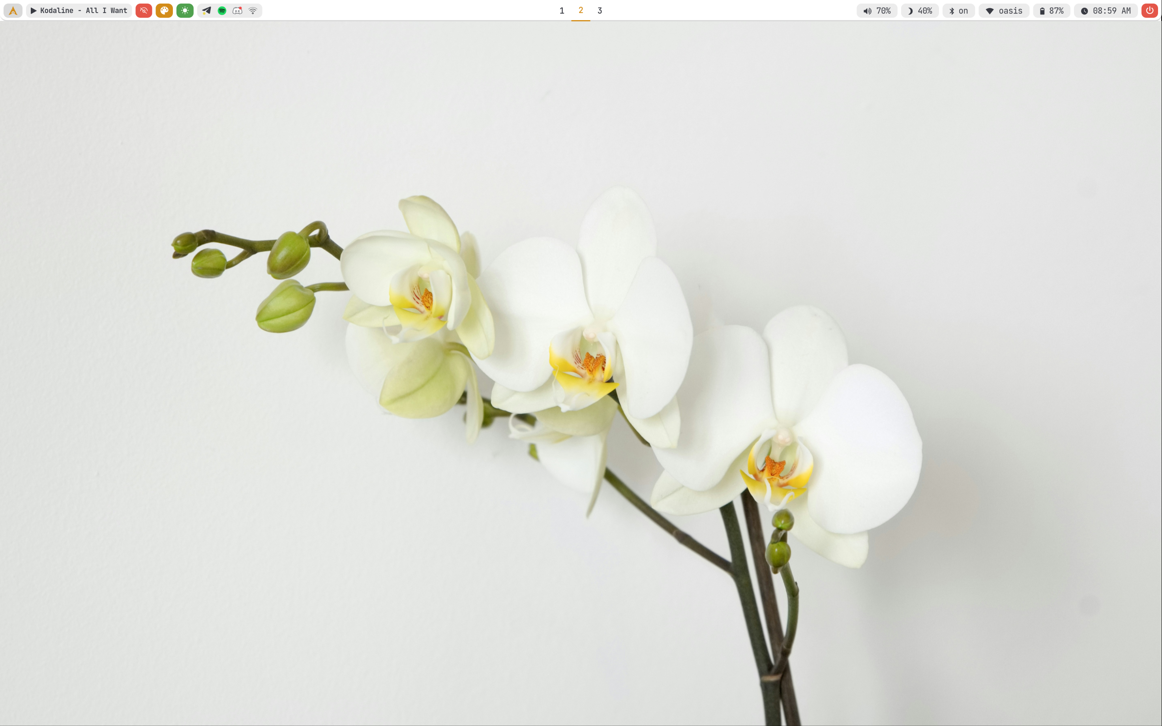This screenshot has height=726, width=1162.
Task: Open the Telegram tray icon
Action: point(206,11)
